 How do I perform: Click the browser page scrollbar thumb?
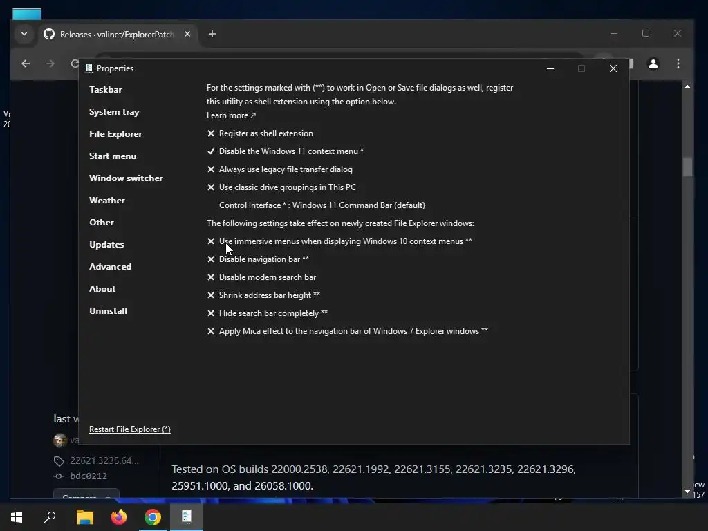tap(687, 167)
